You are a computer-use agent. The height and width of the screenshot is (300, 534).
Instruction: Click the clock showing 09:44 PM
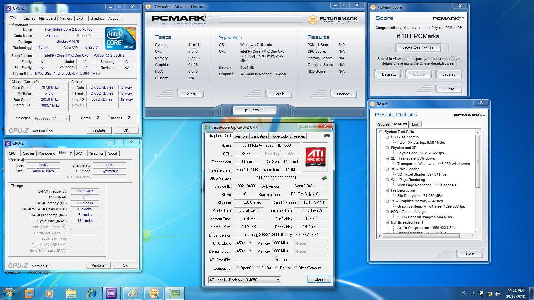(x=515, y=291)
